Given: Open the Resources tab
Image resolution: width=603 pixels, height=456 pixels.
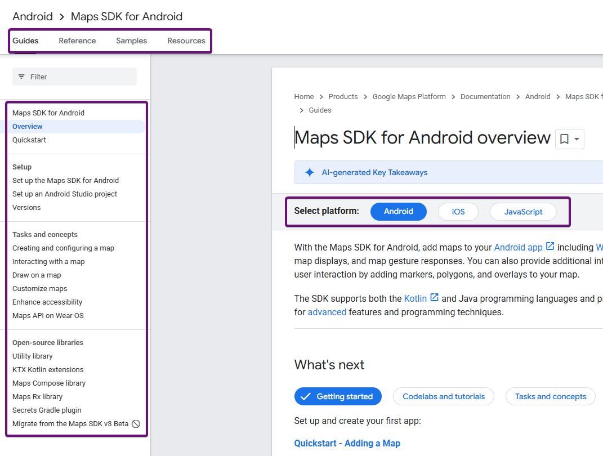Looking at the screenshot, I should coord(186,40).
